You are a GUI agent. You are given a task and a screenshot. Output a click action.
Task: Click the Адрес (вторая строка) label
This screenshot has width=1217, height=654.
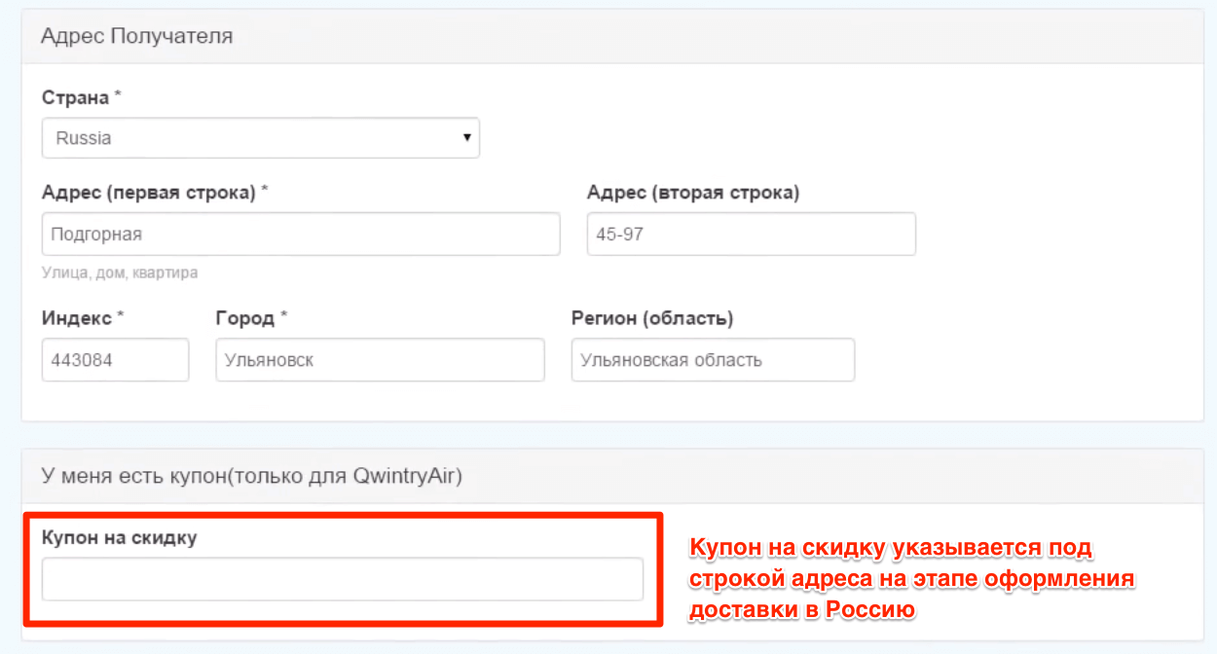(692, 193)
